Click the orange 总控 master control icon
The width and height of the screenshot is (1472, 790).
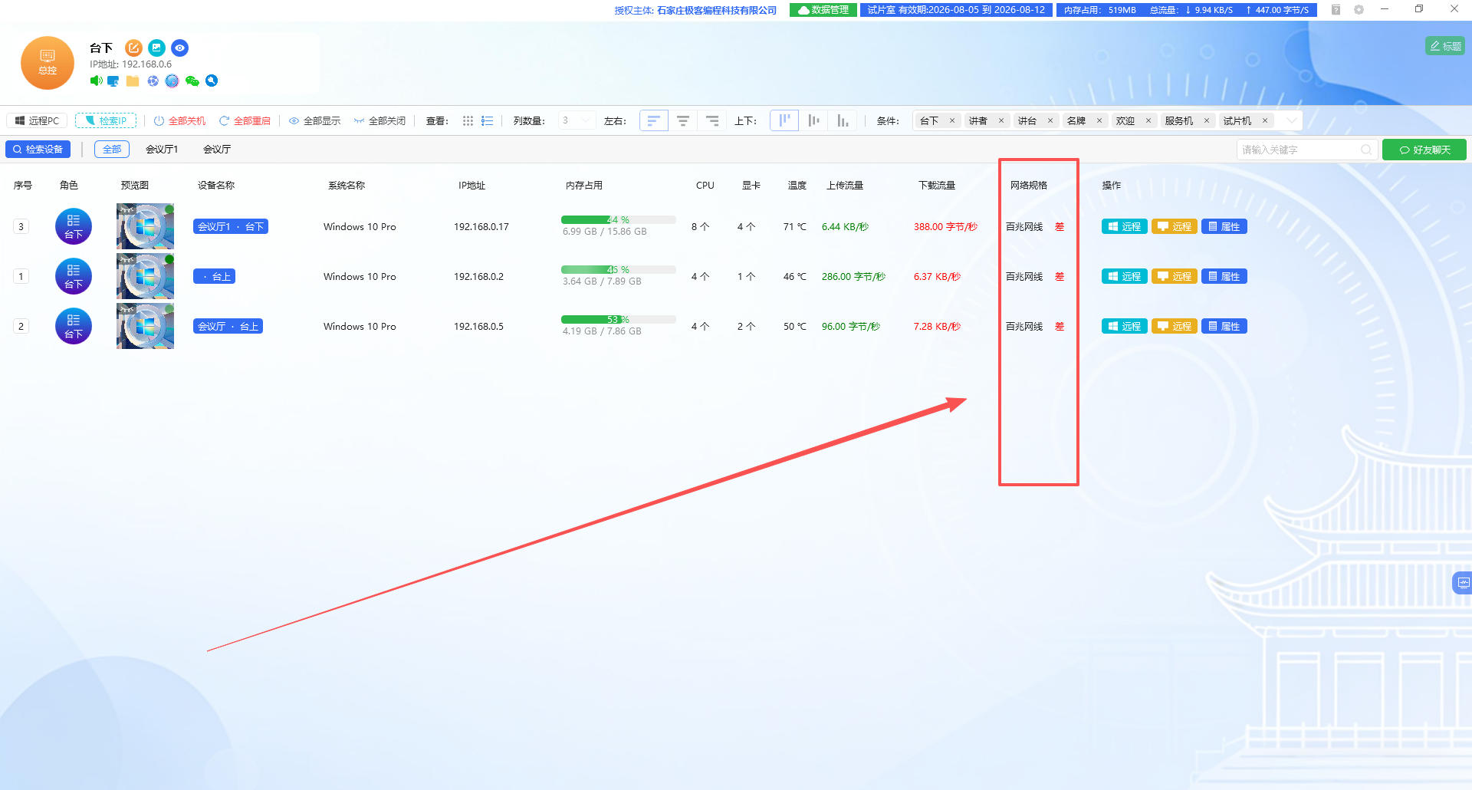(x=48, y=63)
